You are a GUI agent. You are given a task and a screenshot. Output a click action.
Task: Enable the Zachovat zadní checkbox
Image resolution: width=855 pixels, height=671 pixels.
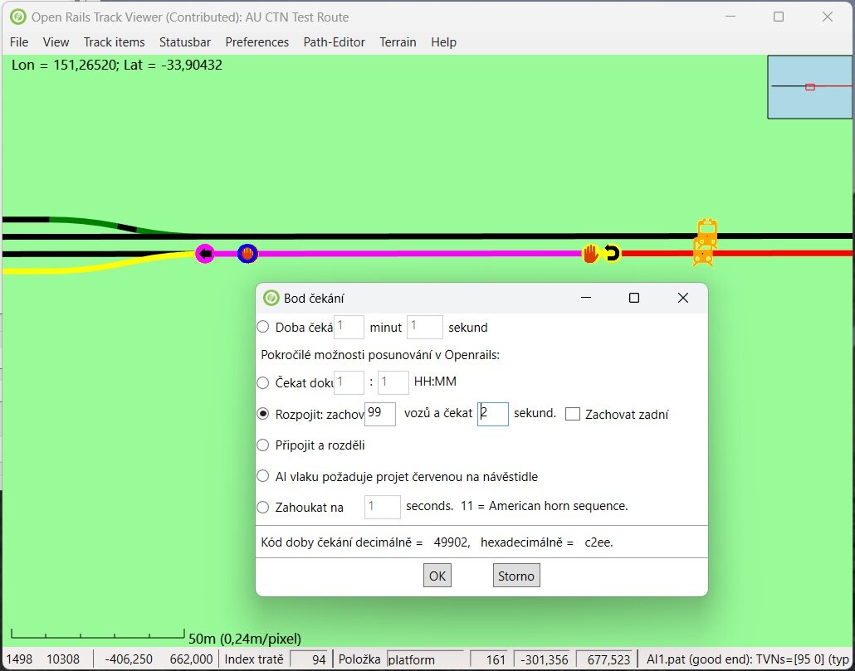click(x=573, y=414)
